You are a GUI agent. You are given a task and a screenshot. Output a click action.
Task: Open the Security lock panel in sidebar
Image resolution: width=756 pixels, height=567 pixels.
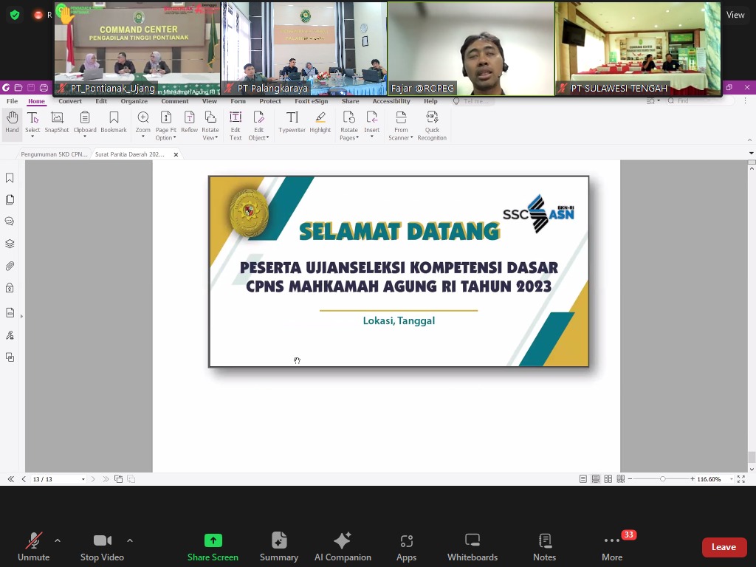[10, 288]
